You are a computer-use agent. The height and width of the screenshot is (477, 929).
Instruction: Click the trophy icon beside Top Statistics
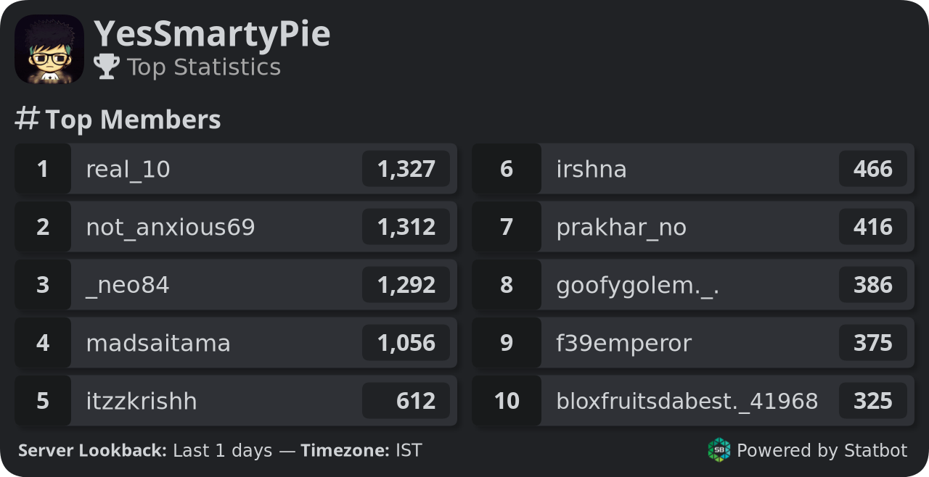coord(107,67)
